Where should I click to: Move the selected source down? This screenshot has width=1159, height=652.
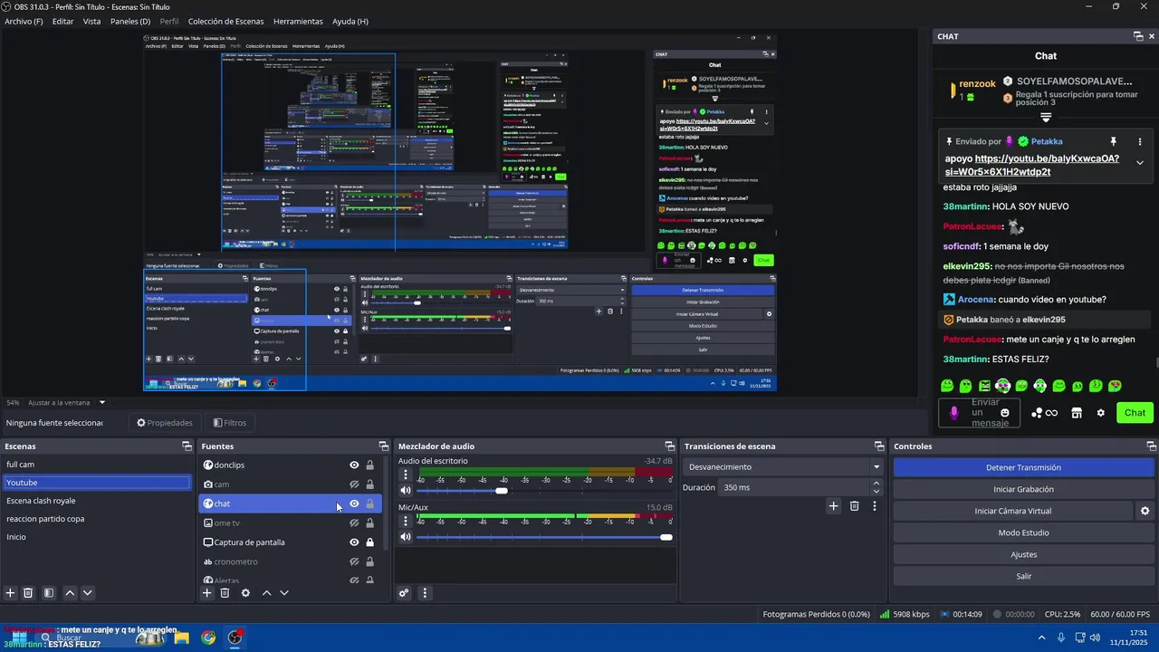(x=284, y=593)
